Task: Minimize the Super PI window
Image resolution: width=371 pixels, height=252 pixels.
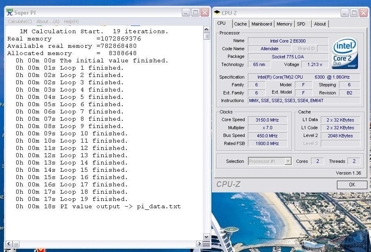Action: pos(186,12)
